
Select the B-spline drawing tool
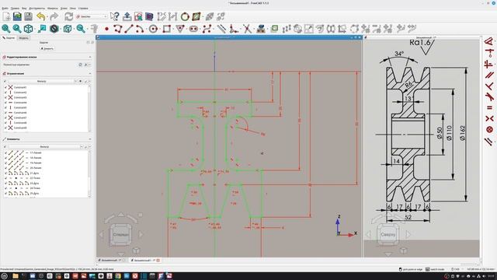207,29
